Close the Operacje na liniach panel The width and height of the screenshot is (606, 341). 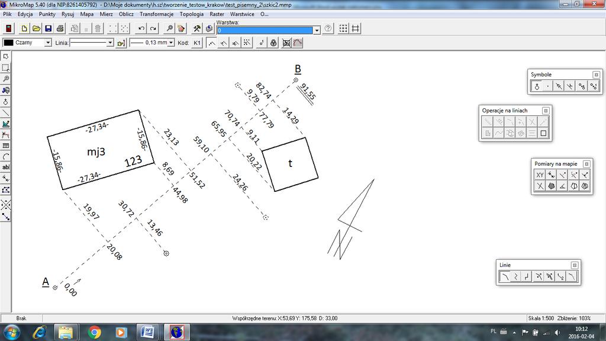546,111
